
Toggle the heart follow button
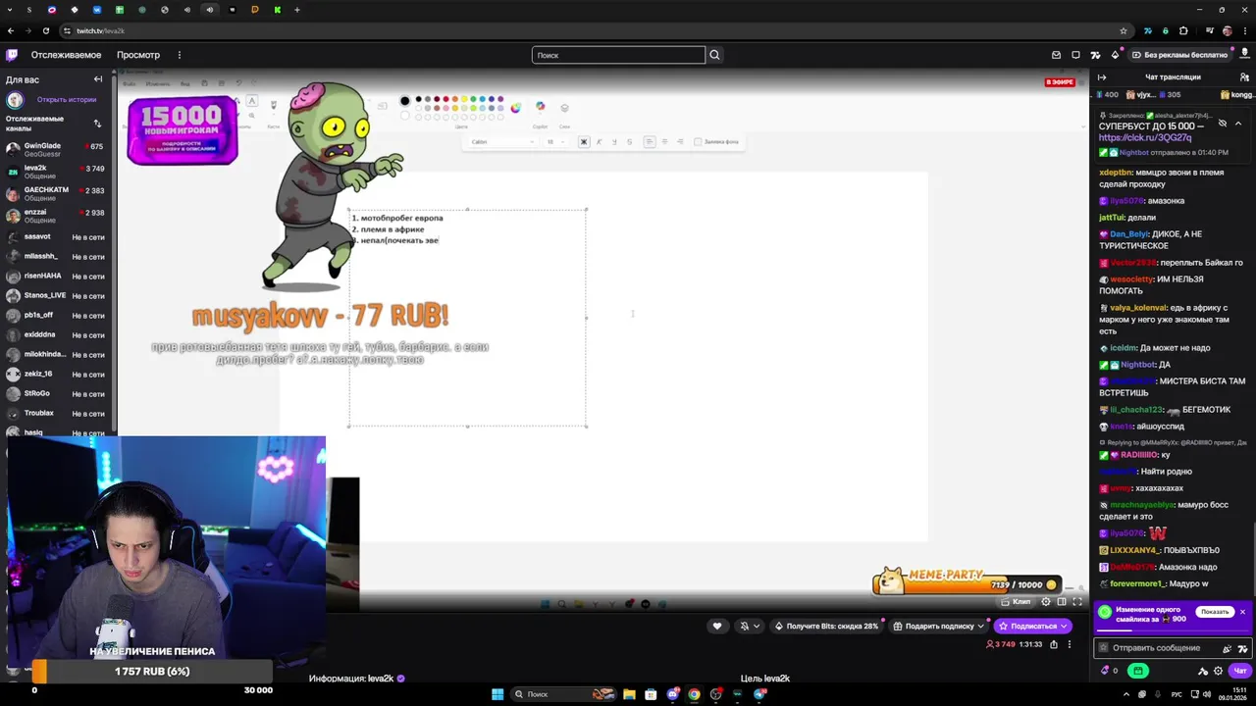tap(717, 627)
